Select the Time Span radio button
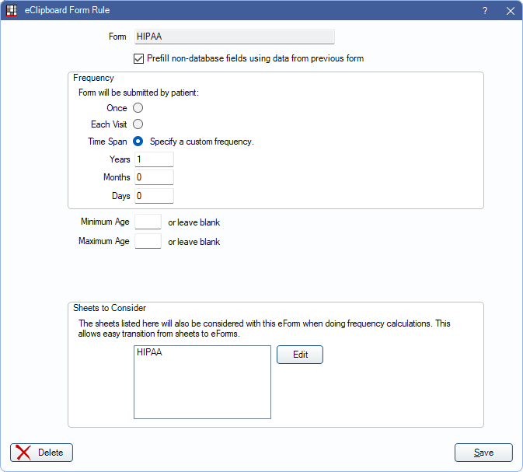The image size is (523, 472). [x=138, y=142]
